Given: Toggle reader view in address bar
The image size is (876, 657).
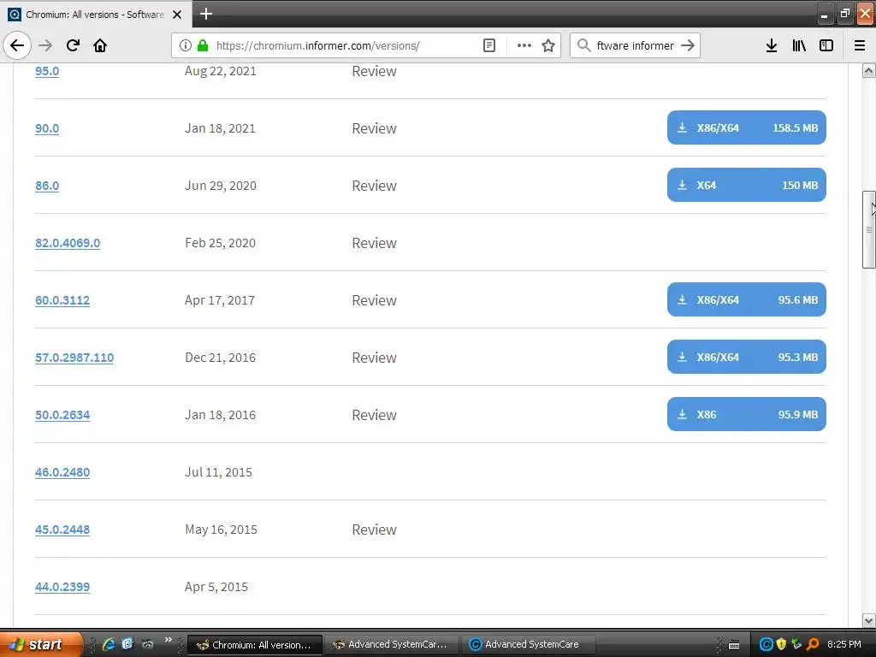Looking at the screenshot, I should (488, 45).
